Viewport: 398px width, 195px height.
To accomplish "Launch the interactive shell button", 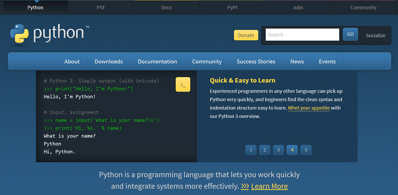I will click(183, 85).
